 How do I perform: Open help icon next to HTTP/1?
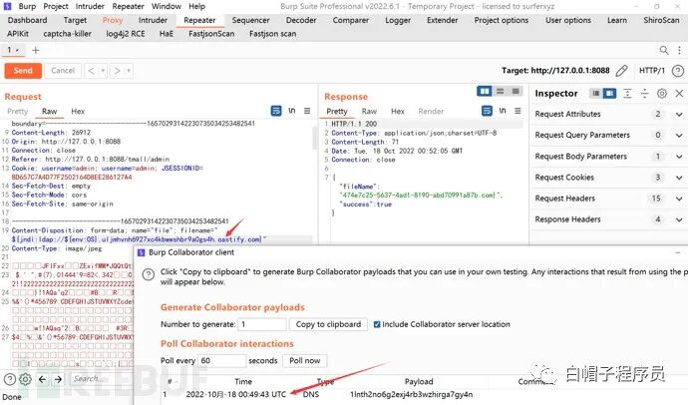click(x=678, y=71)
